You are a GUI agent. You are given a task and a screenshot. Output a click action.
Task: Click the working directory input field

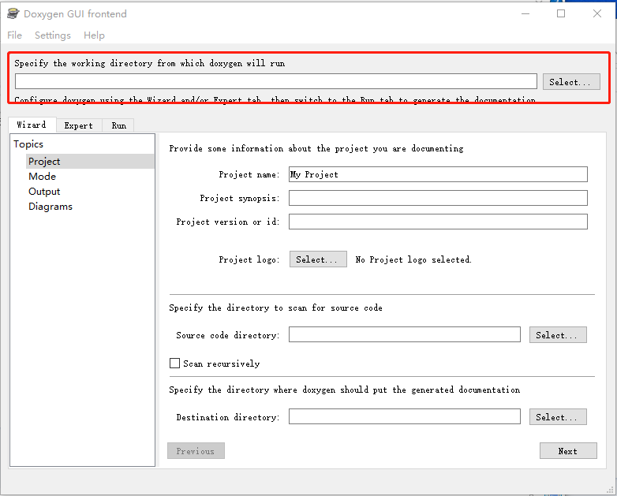(x=276, y=81)
